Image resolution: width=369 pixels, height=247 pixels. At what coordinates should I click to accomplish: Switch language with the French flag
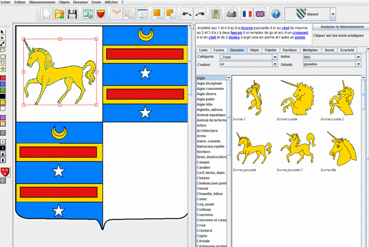coord(247,13)
